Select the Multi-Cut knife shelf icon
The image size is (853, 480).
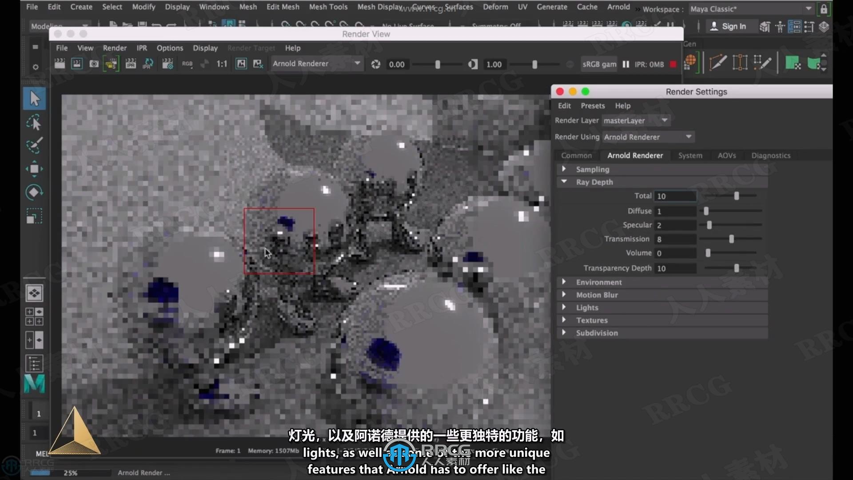pos(718,63)
